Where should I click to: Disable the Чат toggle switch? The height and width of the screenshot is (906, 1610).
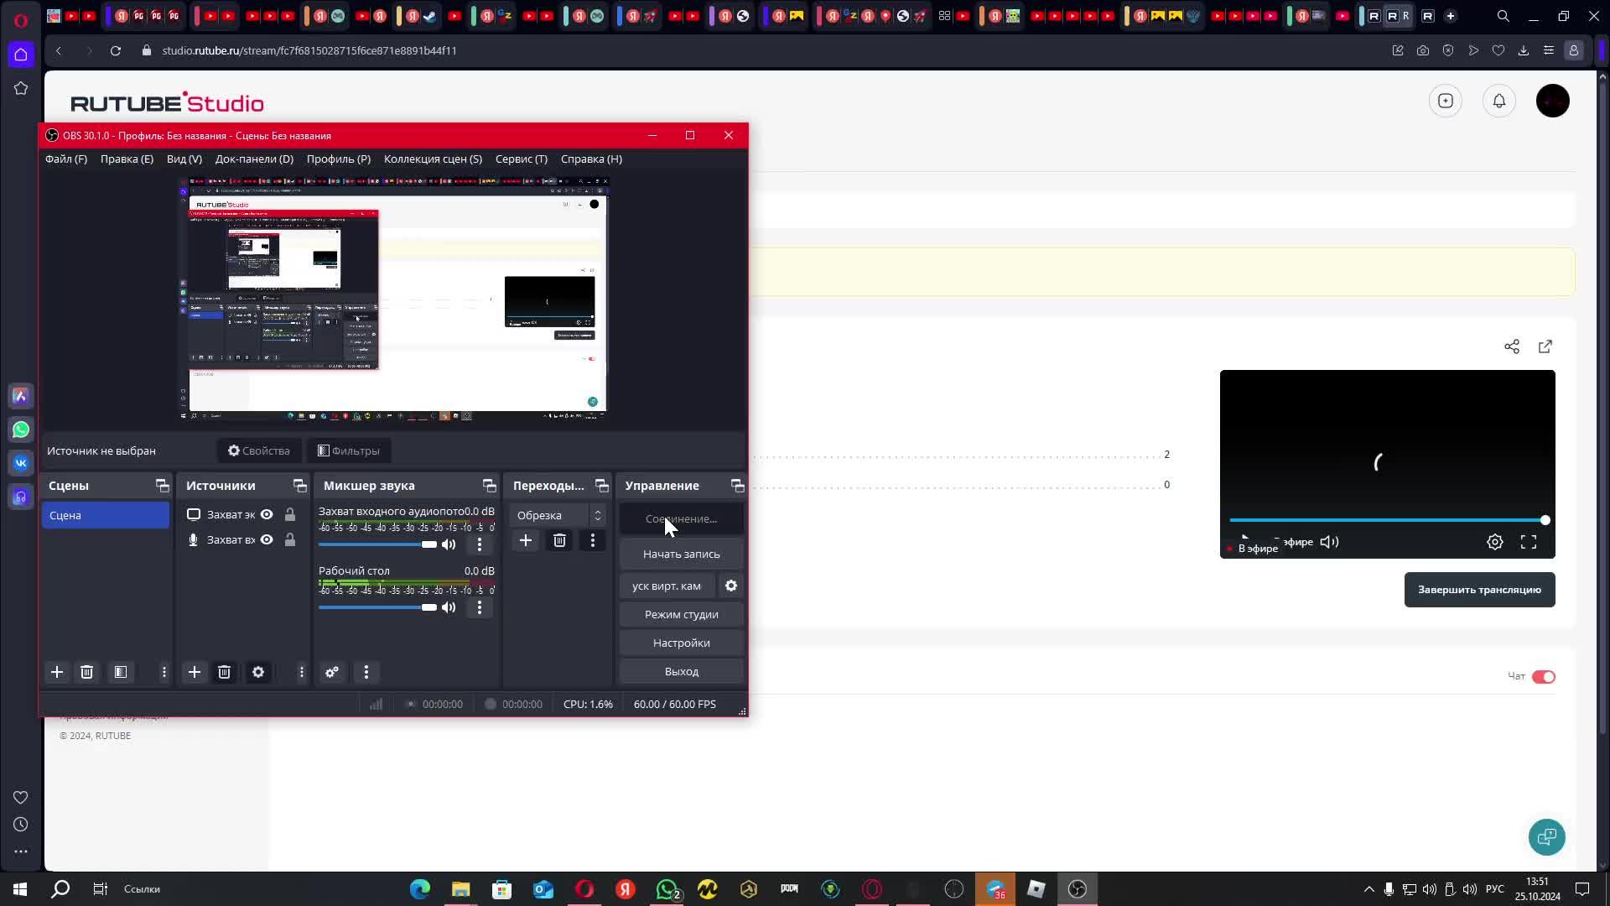tap(1543, 677)
